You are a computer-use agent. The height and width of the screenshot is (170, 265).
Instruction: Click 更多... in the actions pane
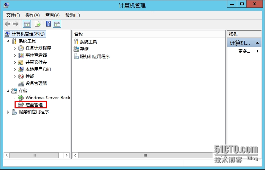click(x=244, y=51)
